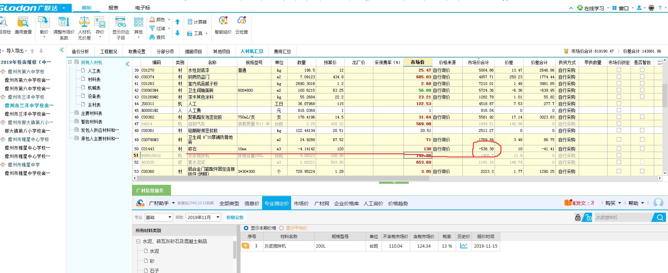This screenshot has height=273, width=668.
Task: Move row down with the blue down arrow
Action: [x=178, y=33]
